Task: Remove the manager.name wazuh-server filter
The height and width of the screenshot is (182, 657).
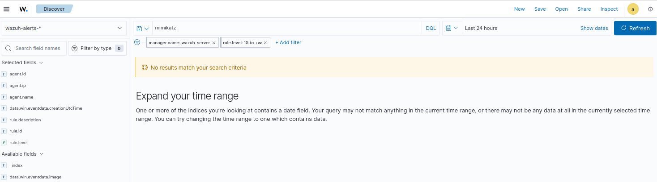Action: click(214, 43)
